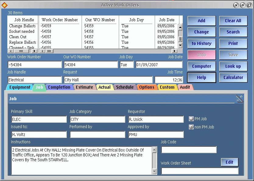
Task: Click the Instructions box scroll down arrow
Action: point(154,171)
